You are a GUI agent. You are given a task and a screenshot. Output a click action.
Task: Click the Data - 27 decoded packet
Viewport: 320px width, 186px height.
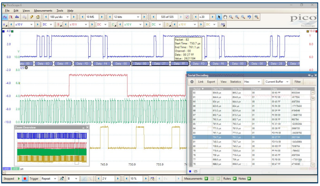point(160,64)
